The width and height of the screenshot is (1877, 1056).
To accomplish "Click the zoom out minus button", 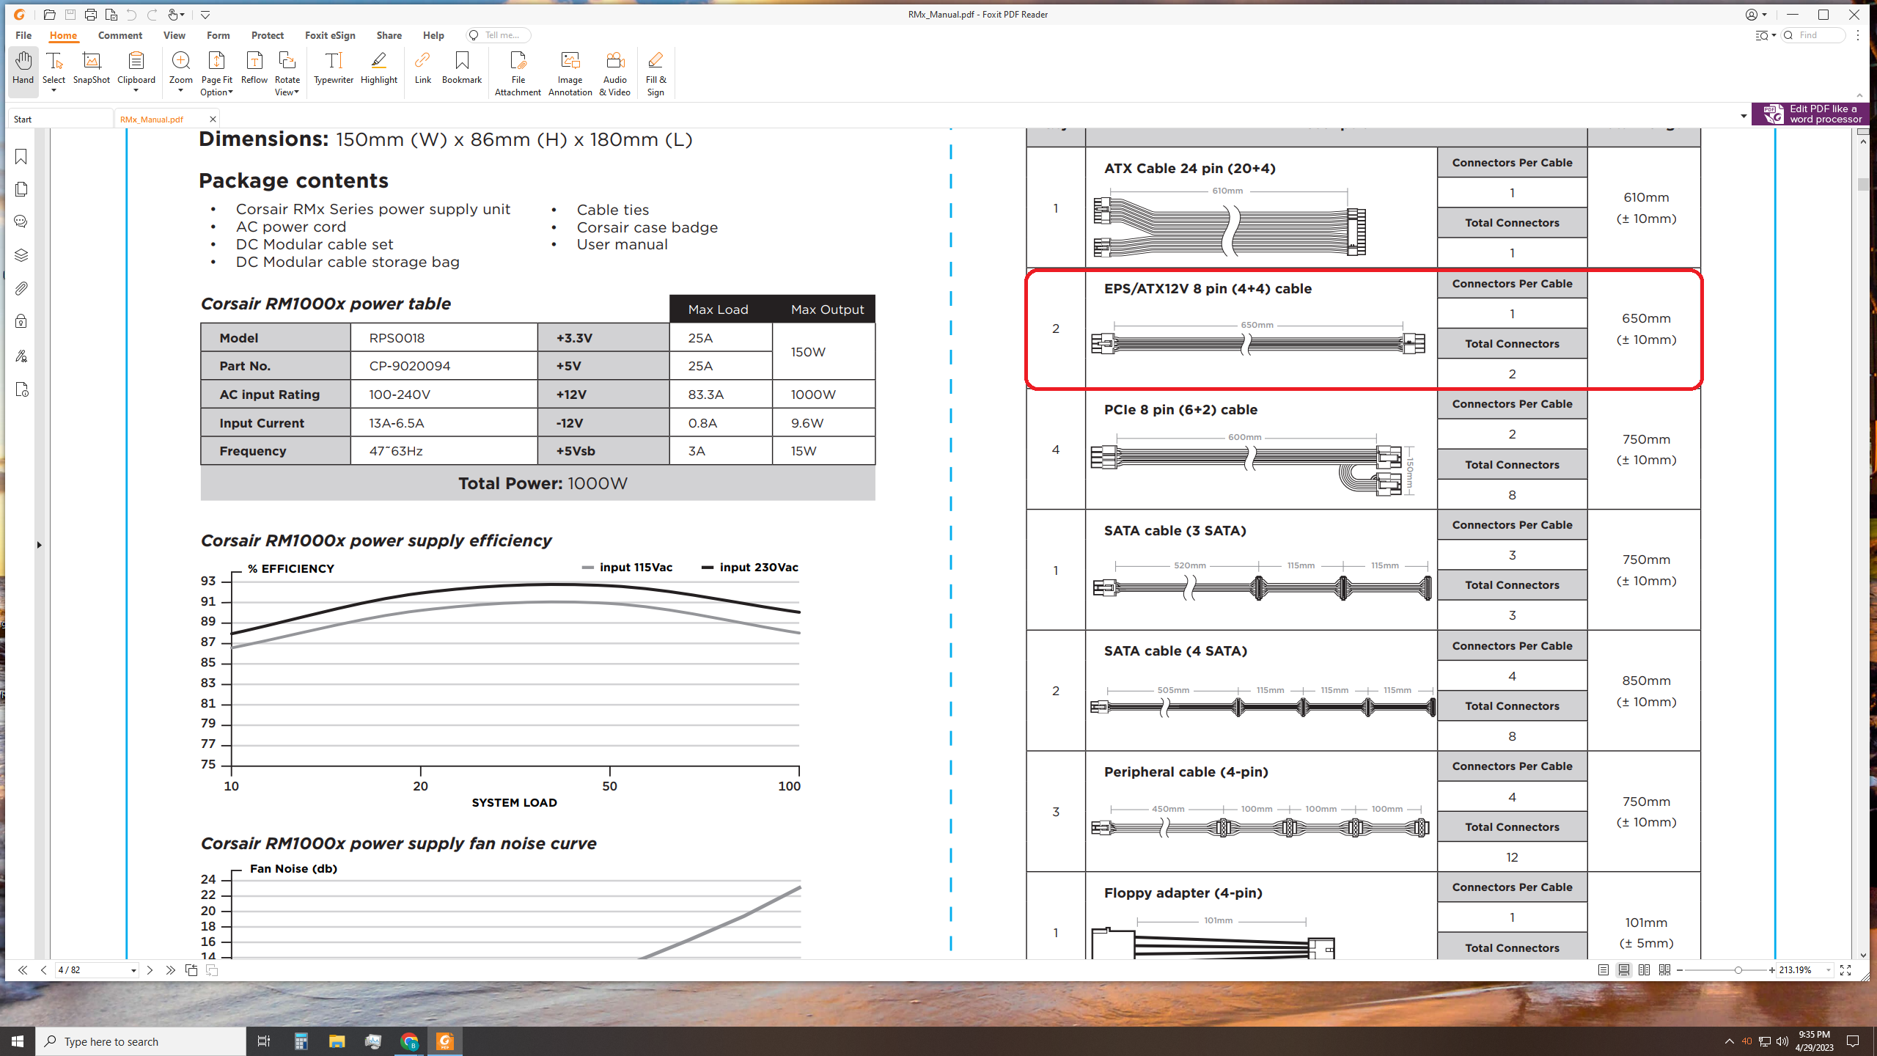I will click(x=1680, y=970).
